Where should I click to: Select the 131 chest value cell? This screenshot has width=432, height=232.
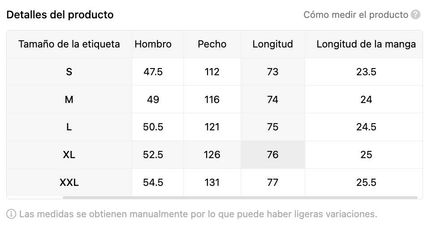[212, 182]
